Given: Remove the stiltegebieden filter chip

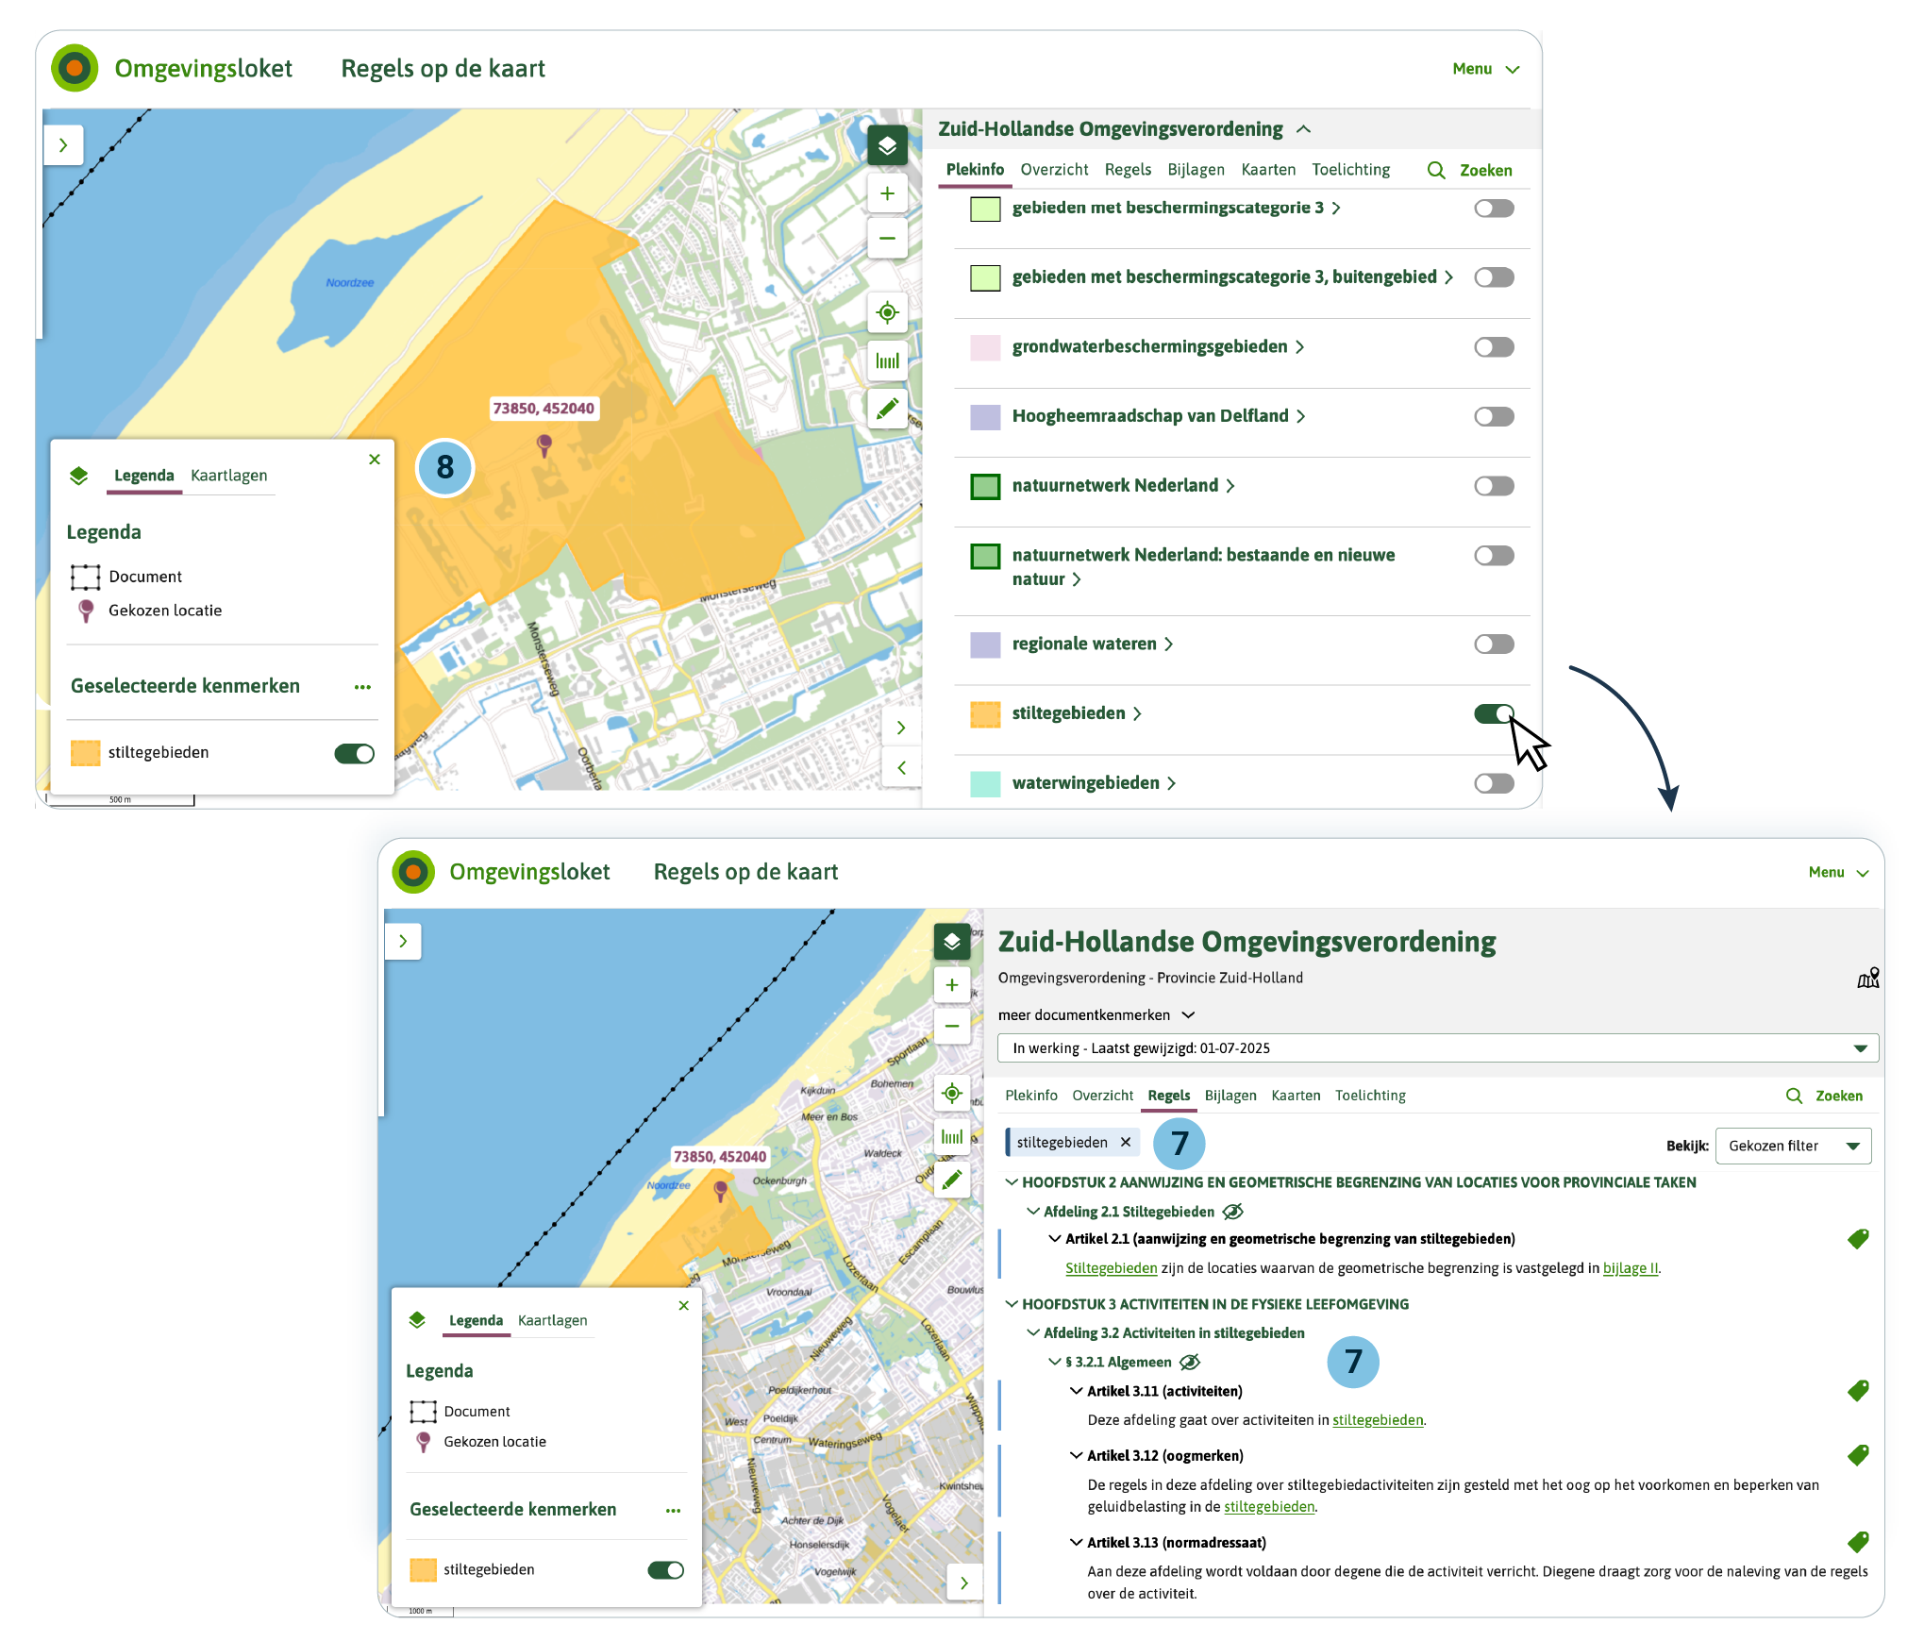Looking at the screenshot, I should coord(1126,1142).
